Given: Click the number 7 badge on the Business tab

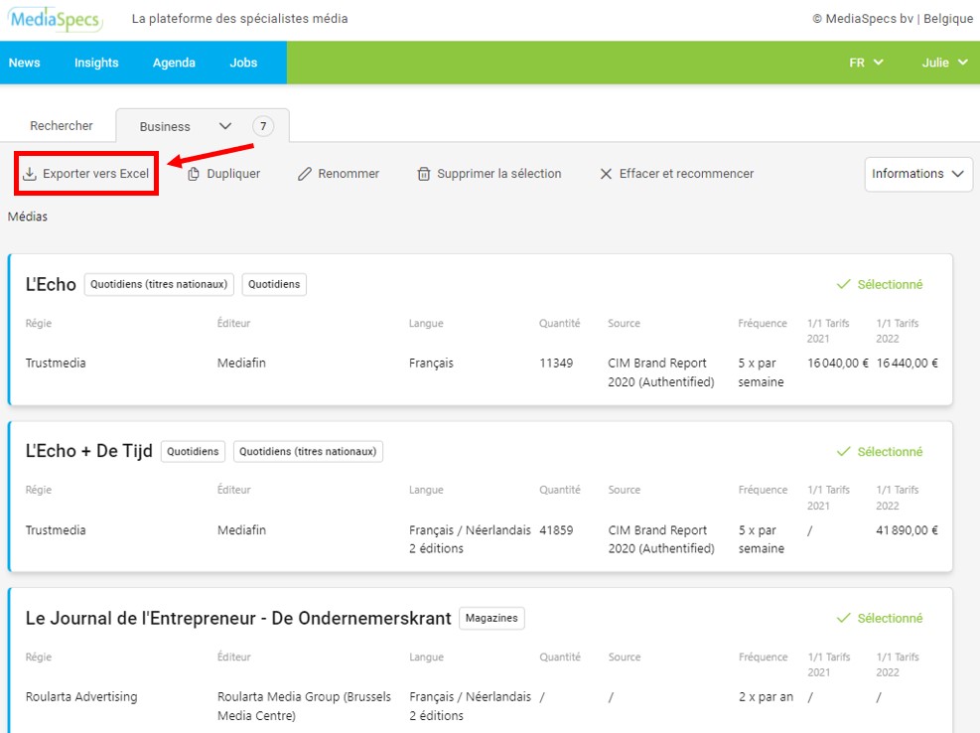Looking at the screenshot, I should coord(262,126).
